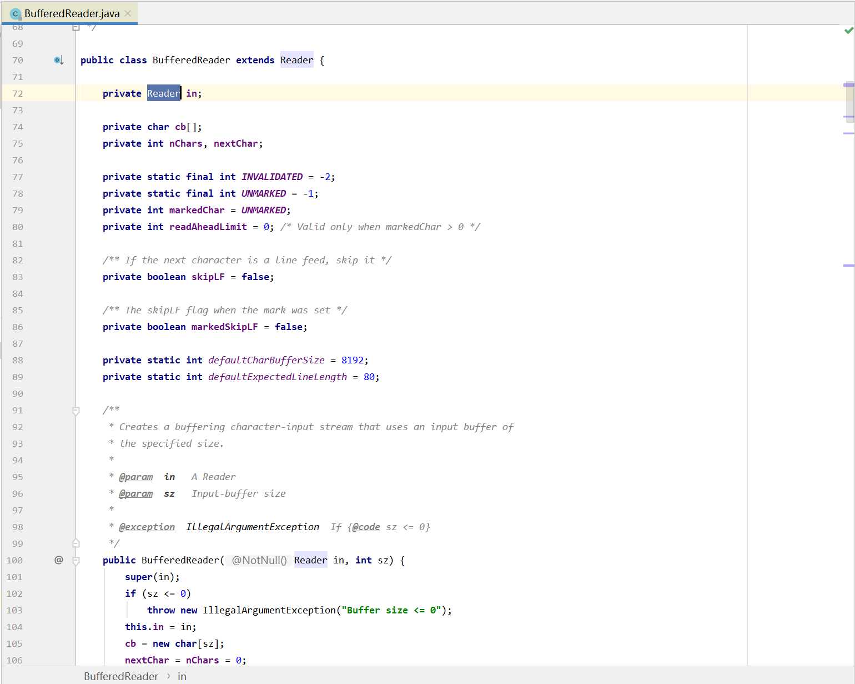Click the skipLF field on line 83
Image resolution: width=855 pixels, height=684 pixels.
pyautogui.click(x=208, y=277)
